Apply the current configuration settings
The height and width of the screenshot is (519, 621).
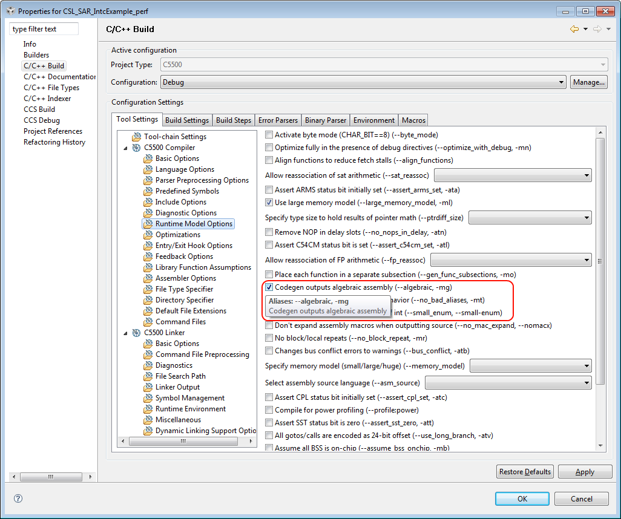tap(585, 472)
